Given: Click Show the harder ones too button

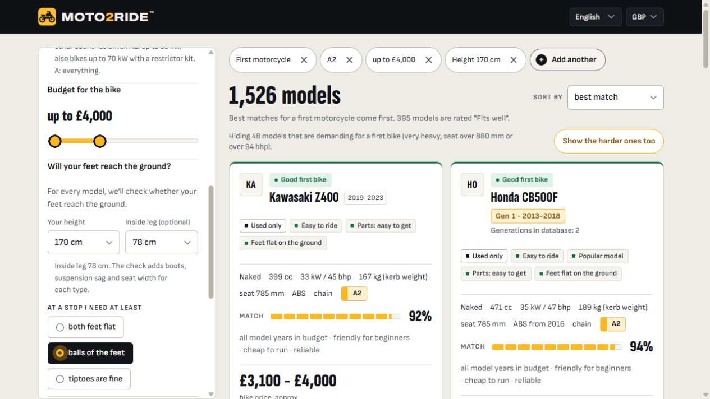Looking at the screenshot, I should pyautogui.click(x=609, y=141).
